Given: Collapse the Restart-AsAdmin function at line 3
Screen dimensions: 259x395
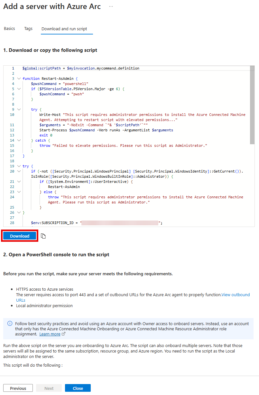Looking at the screenshot, I should click(19, 79).
